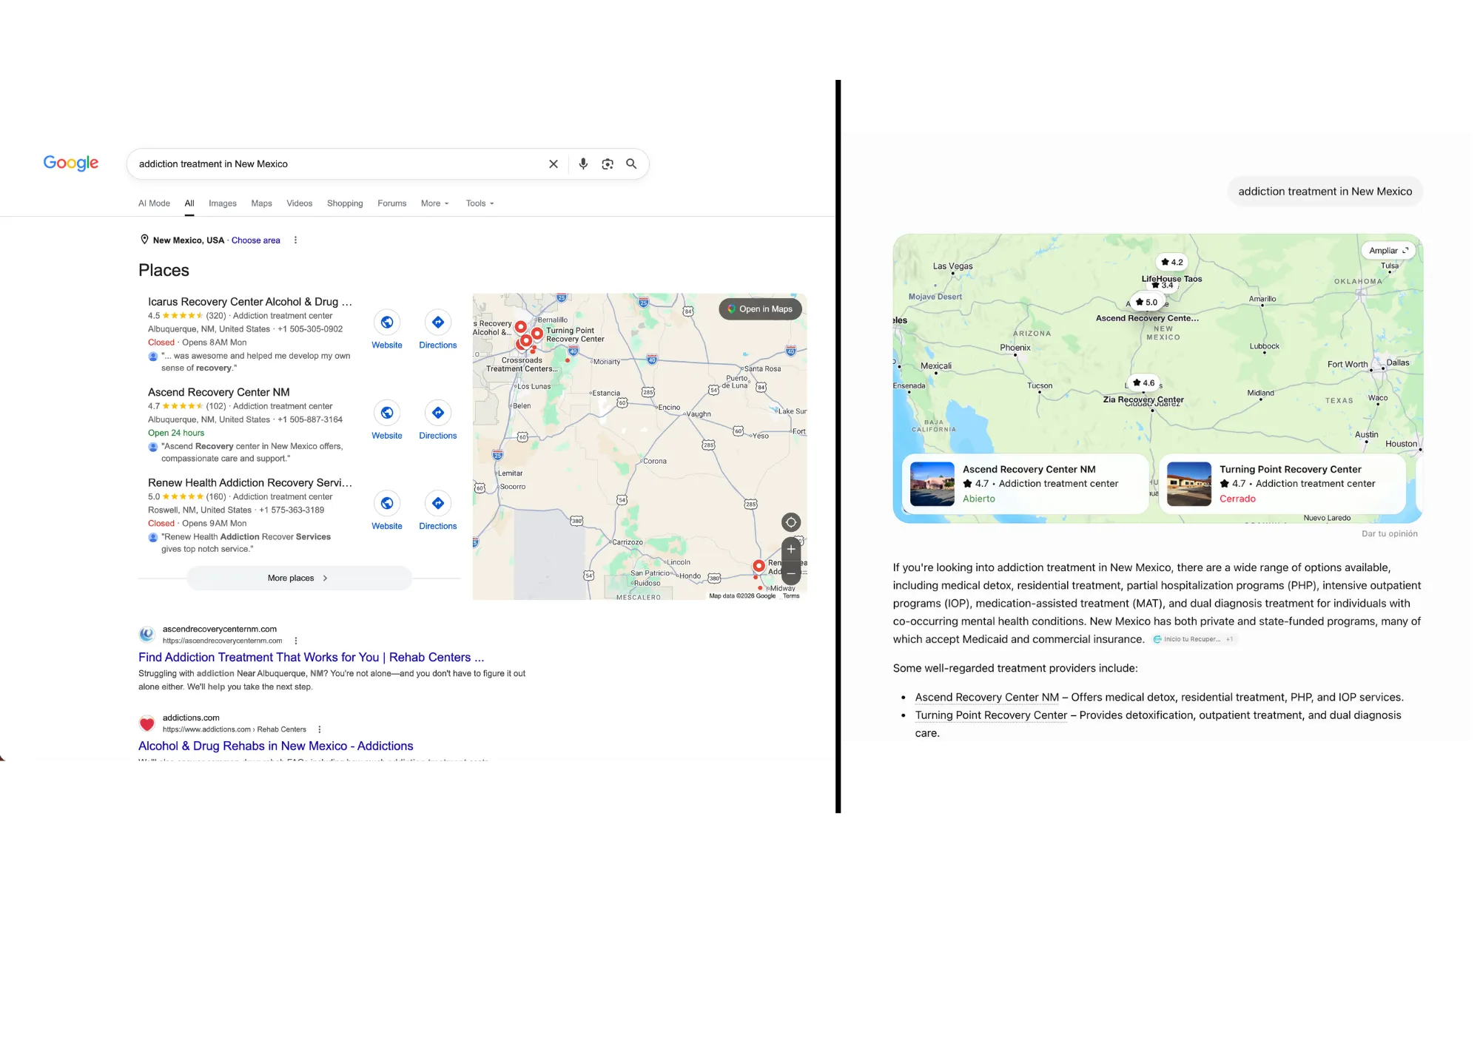Open Ascend Recovery Center NM listing title
The height and width of the screenshot is (1046, 1480).
(x=219, y=393)
